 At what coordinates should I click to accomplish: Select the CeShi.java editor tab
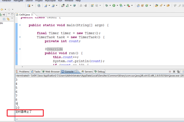pyautogui.click(x=25, y=15)
